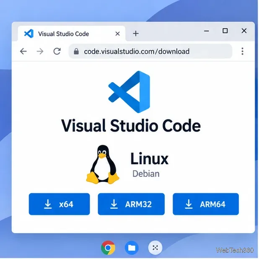The image size is (259, 259).
Task: Click the browser forward arrow
Action: [x=40, y=52]
